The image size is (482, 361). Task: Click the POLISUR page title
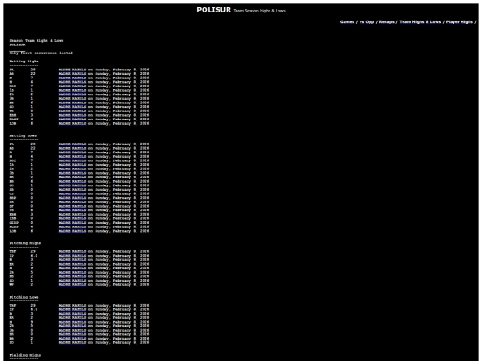[x=213, y=10]
